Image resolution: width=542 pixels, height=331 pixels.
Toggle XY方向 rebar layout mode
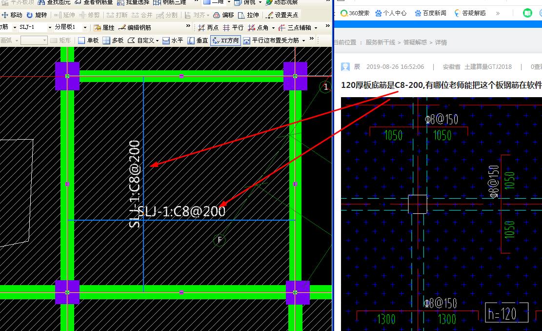coord(225,40)
